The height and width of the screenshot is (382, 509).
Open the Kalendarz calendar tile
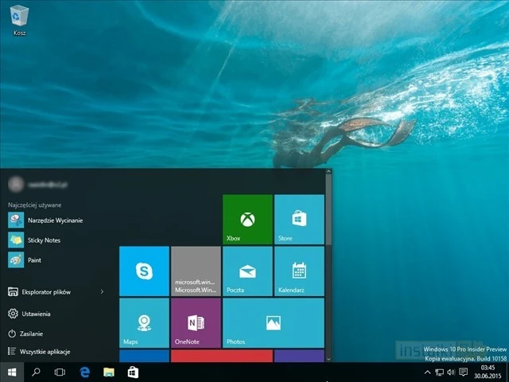299,271
